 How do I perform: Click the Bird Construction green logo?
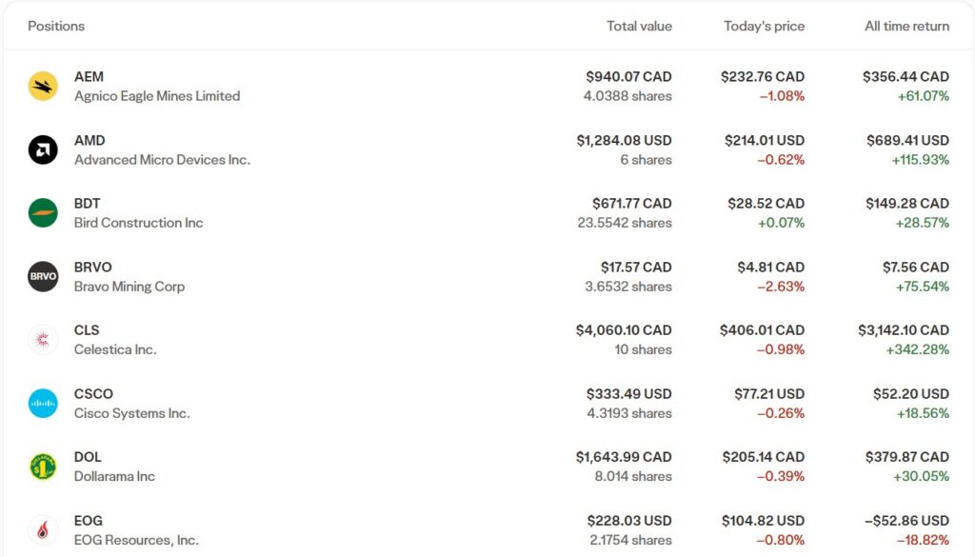[43, 212]
